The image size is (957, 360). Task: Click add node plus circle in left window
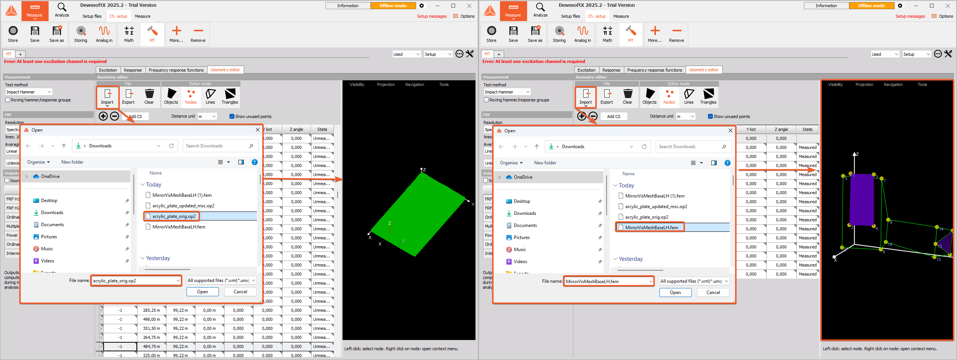point(103,116)
